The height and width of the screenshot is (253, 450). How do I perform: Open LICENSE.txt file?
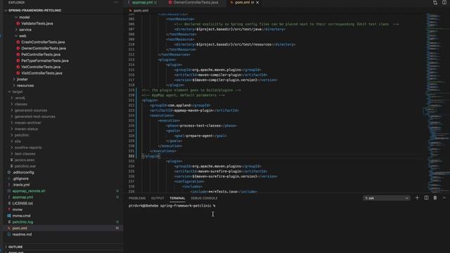22,203
